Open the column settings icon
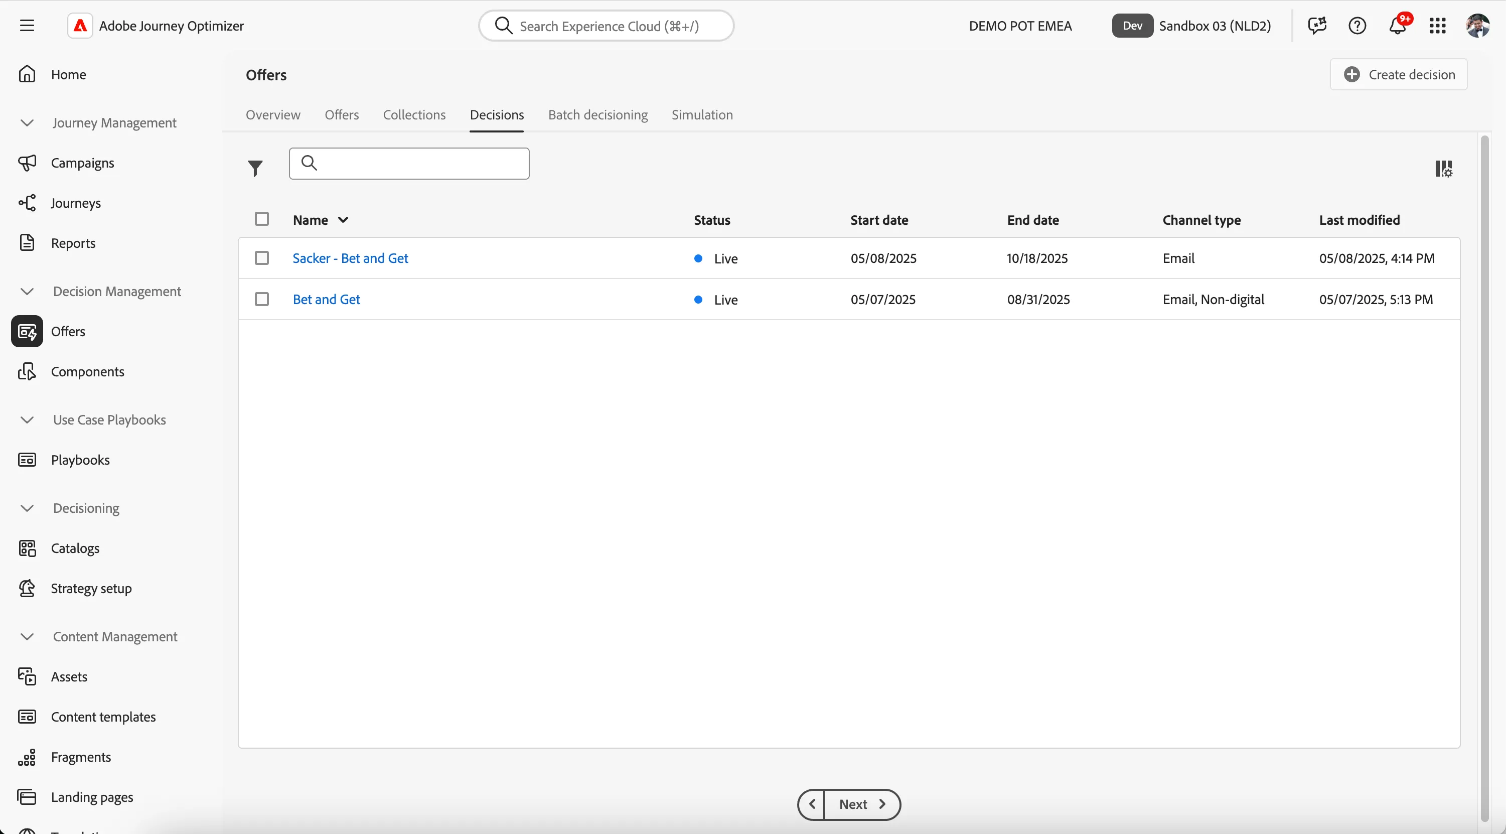Screen dimensions: 1506x834 (1443, 169)
